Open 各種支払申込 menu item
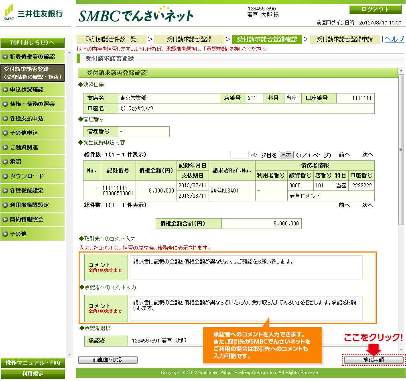This screenshot has width=406, height=381. (x=32, y=119)
